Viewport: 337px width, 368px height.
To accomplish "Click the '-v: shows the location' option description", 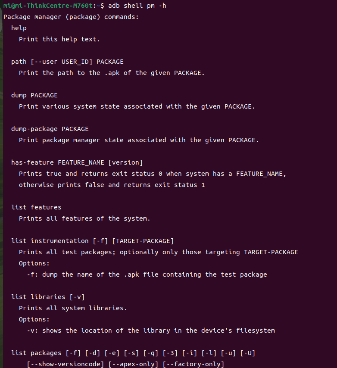I will 151,331.
